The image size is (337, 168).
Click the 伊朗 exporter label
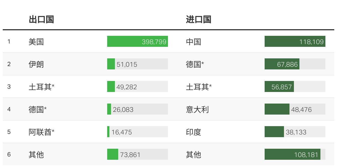pos(36,64)
